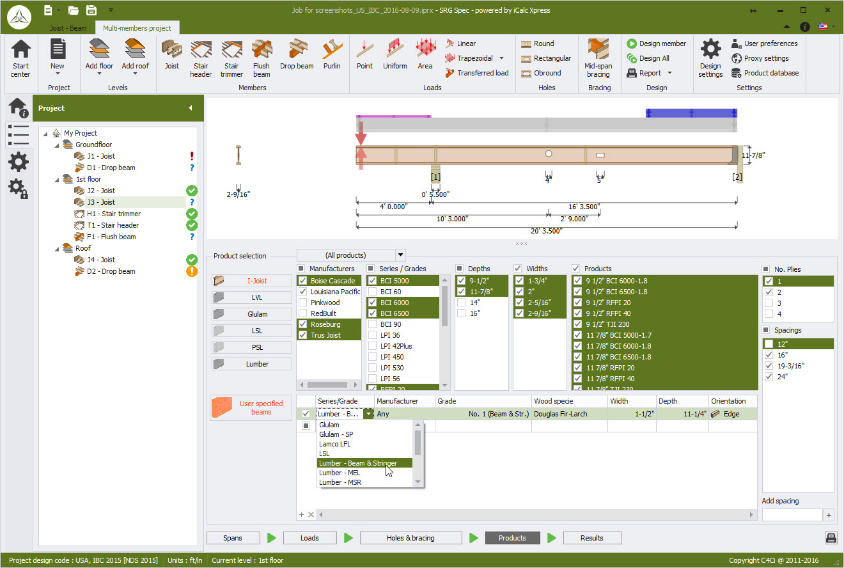The image size is (844, 568).
Task: Open the Product database
Action: pos(765,73)
